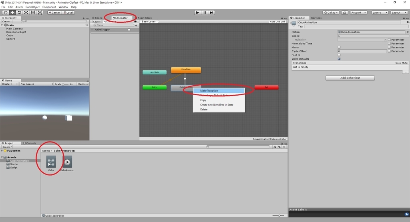
Task: Select the red Exit node
Action: tap(266, 87)
